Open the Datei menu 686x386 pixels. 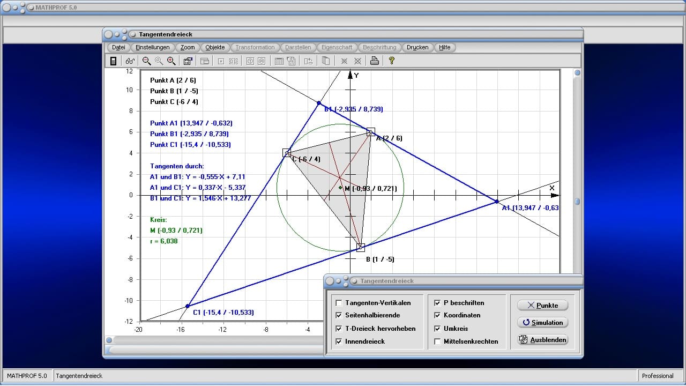pos(119,47)
